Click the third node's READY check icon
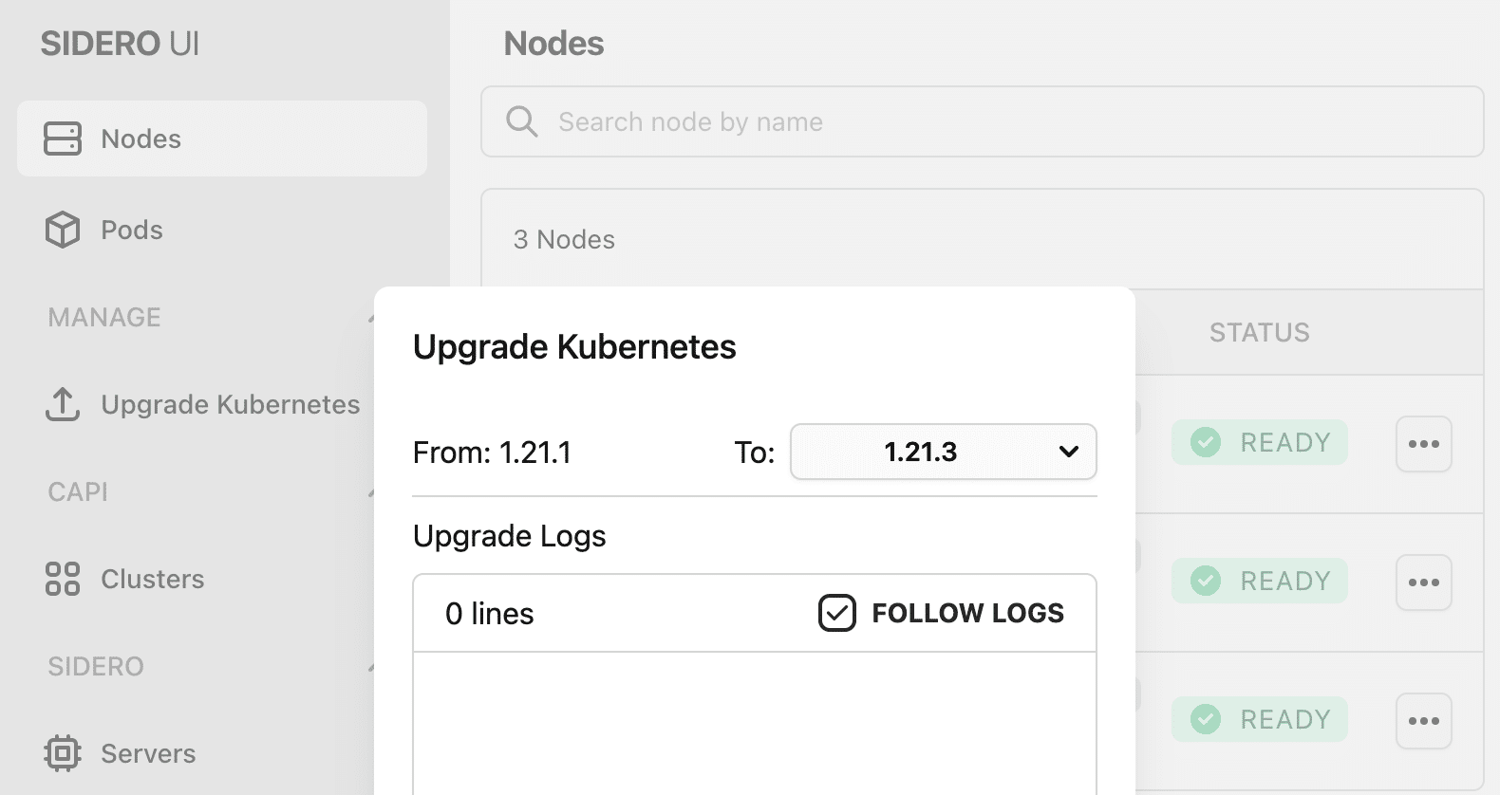The width and height of the screenshot is (1500, 795). [1206, 719]
